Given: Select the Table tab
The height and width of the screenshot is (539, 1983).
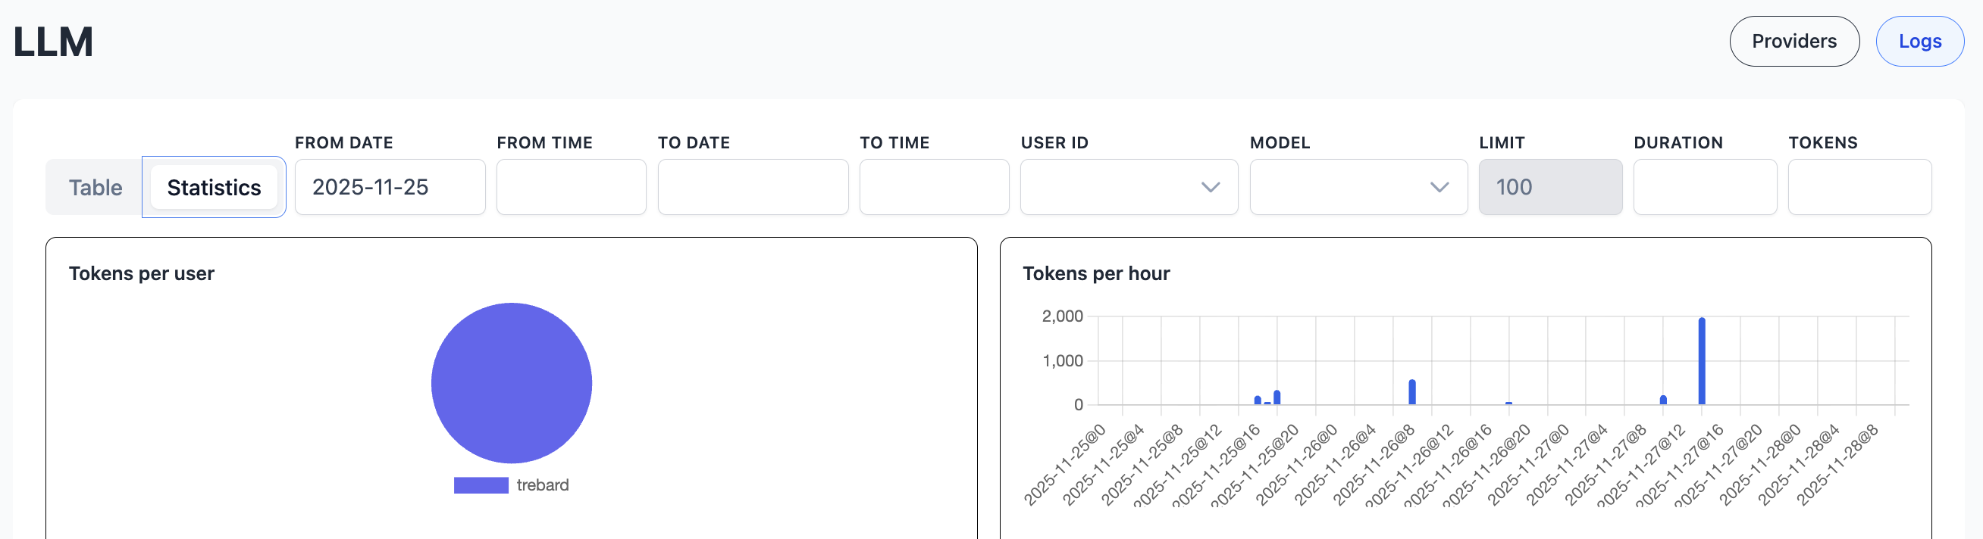Looking at the screenshot, I should 96,188.
